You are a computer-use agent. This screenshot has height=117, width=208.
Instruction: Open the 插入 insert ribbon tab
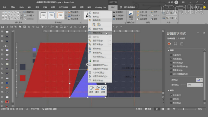[30, 7]
